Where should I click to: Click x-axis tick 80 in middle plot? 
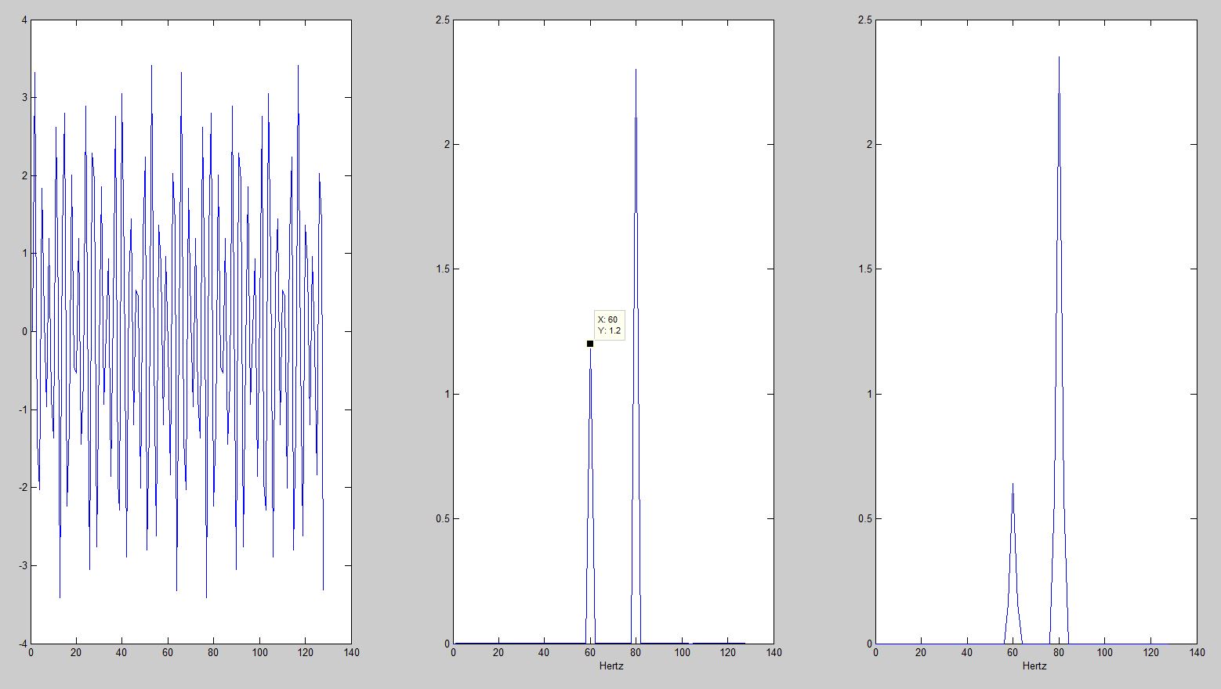click(636, 652)
